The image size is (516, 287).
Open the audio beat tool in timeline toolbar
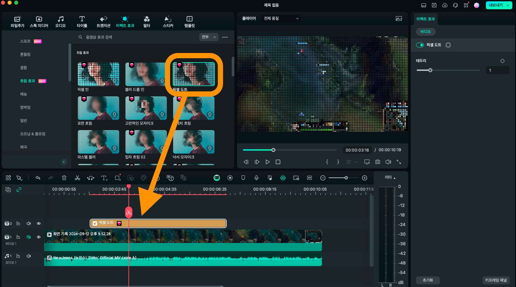tap(91, 178)
